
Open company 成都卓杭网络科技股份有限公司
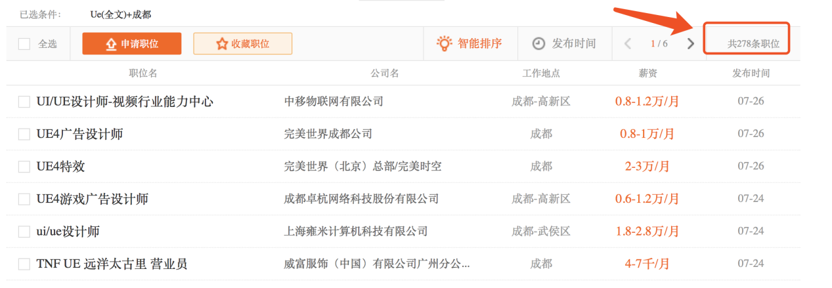click(x=361, y=199)
